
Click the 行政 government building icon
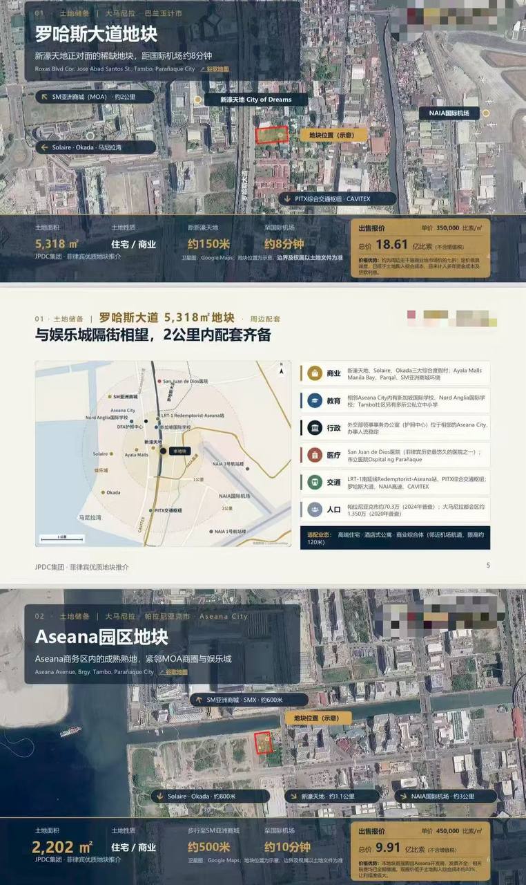[314, 427]
